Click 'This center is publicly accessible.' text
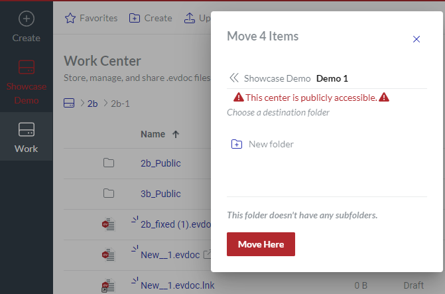Screen dimensions: 445x294 pos(311,98)
